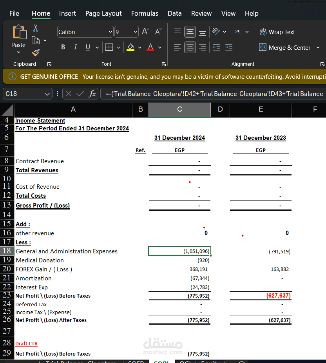The height and width of the screenshot is (363, 326).
Task: Open the File menu
Action: [x=14, y=13]
